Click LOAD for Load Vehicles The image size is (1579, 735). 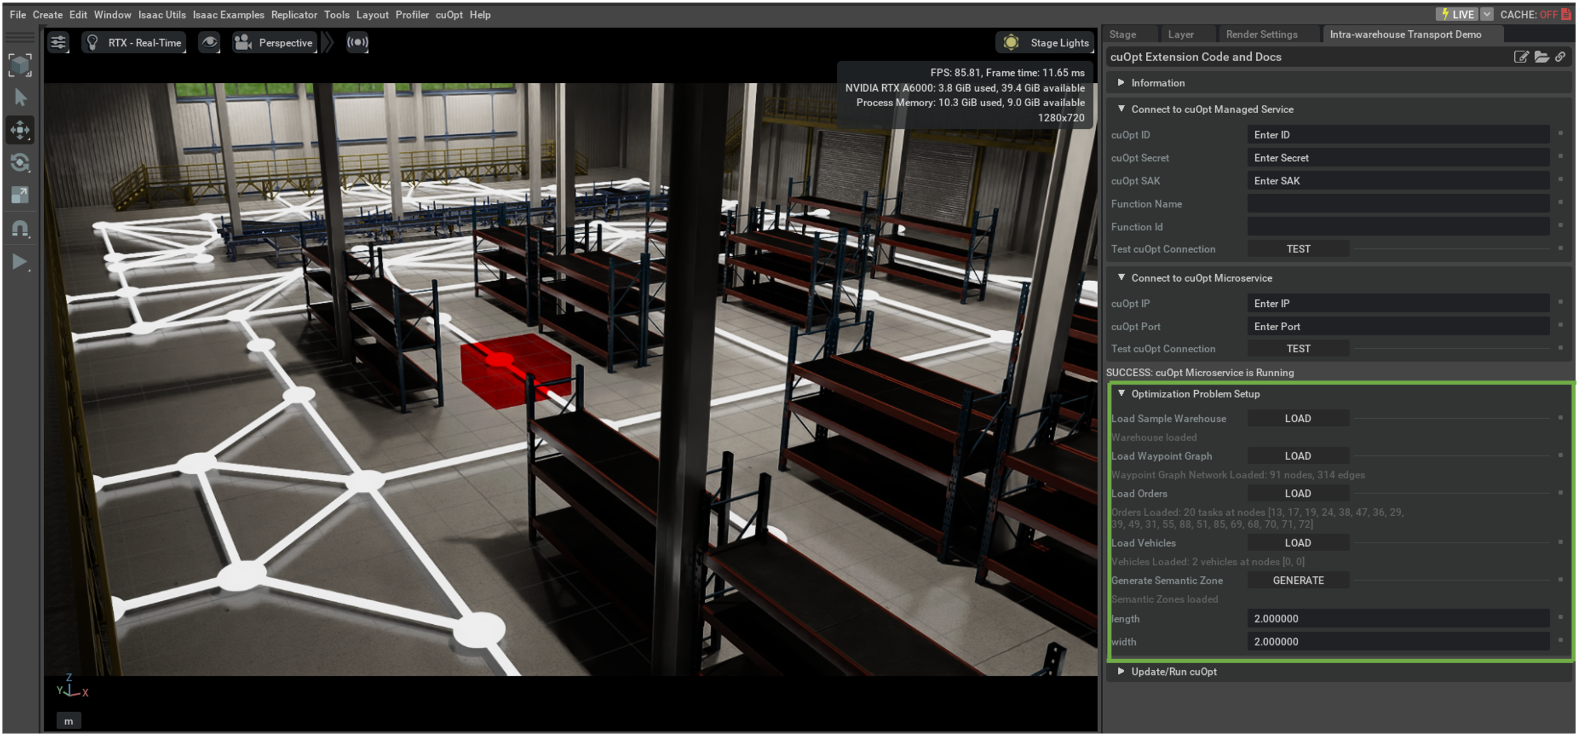point(1299,542)
